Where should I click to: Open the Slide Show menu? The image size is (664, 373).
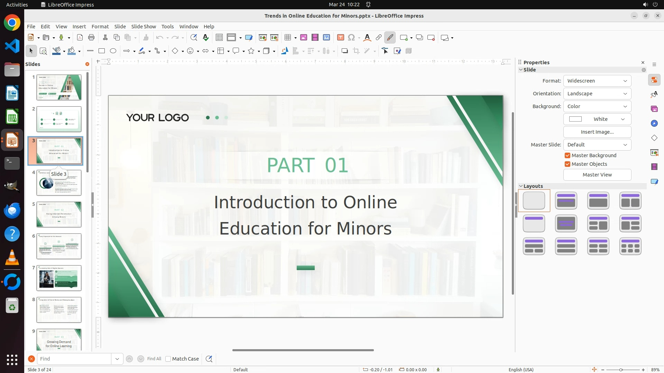pos(144,27)
